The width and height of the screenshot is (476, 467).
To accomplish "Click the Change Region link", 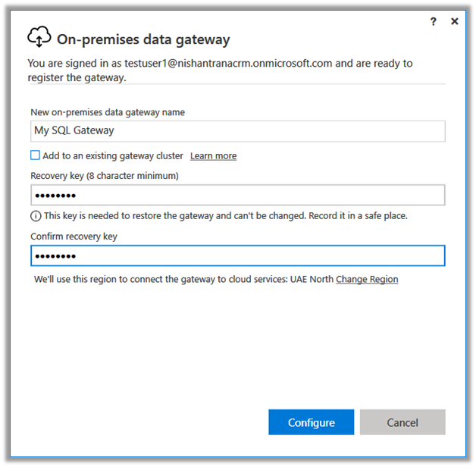I will 367,280.
